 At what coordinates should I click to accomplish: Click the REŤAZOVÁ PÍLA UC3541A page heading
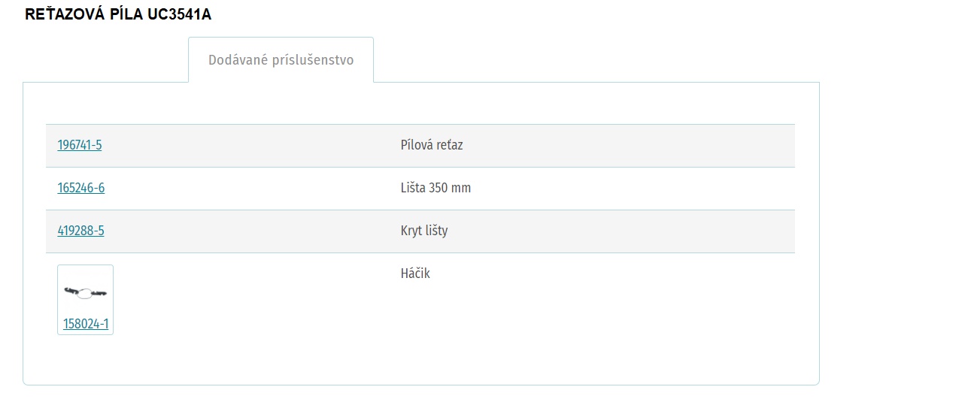point(118,14)
